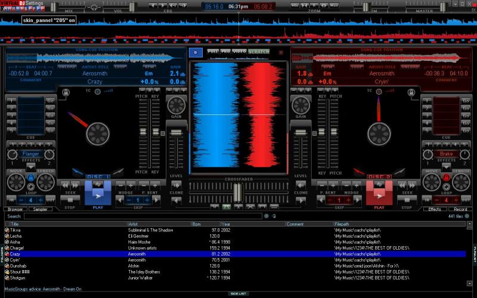
Task: Click left deck loop OUT button
Action: pyautogui.click(x=50, y=200)
